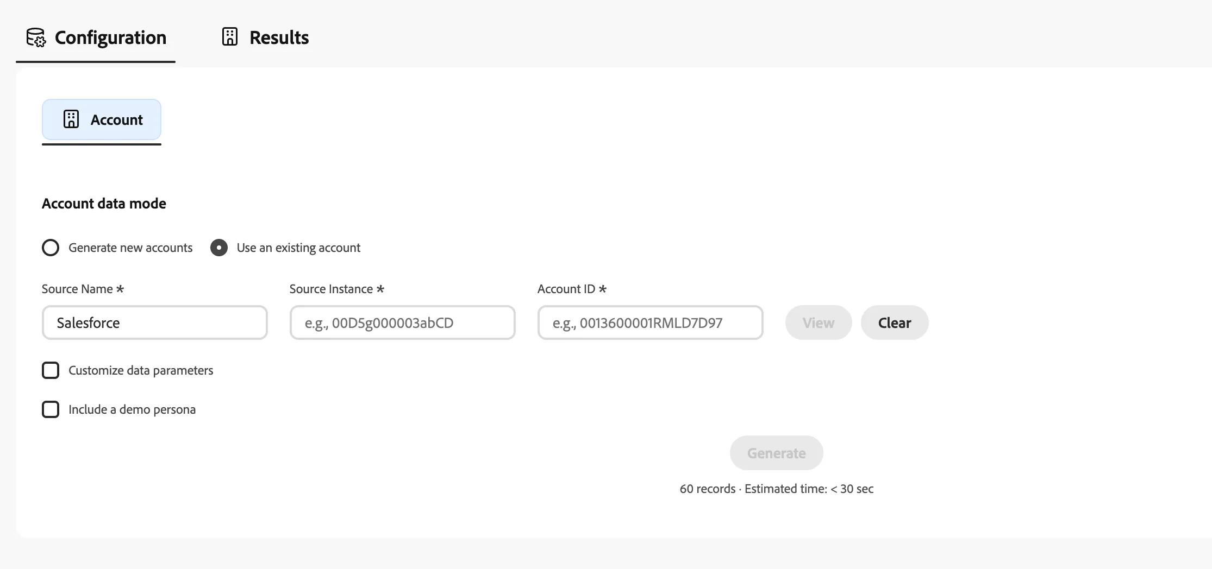Check Include a demo persona
The image size is (1212, 569).
click(x=51, y=409)
